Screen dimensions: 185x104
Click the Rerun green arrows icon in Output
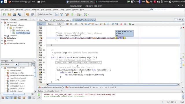click(x=39, y=94)
